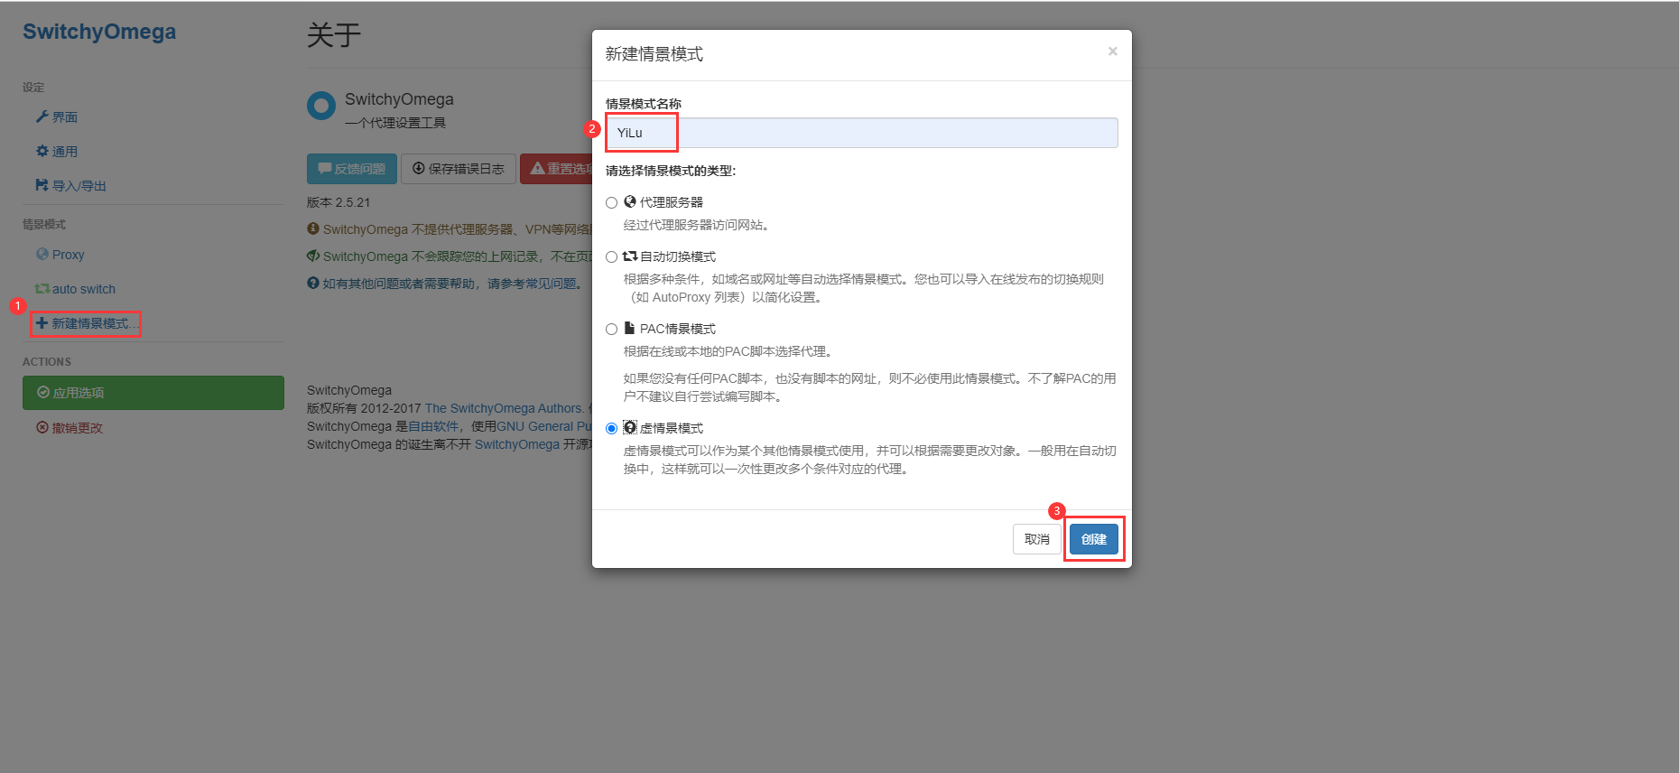Click 新建情景模式 in the sidebar
Screen dimensions: 1679x773
tap(86, 323)
